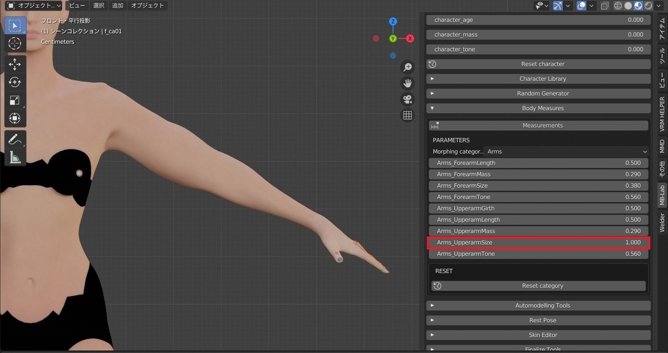Toggle the camera view icon
Screen dimensions: 668x353
click(x=407, y=100)
